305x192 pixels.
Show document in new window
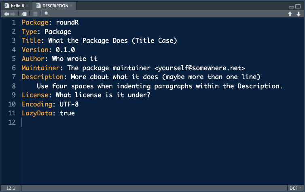24,14
